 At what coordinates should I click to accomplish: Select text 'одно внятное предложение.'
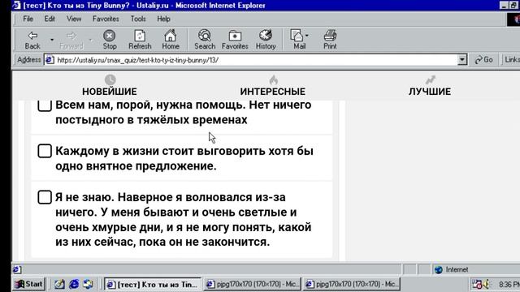click(x=136, y=165)
